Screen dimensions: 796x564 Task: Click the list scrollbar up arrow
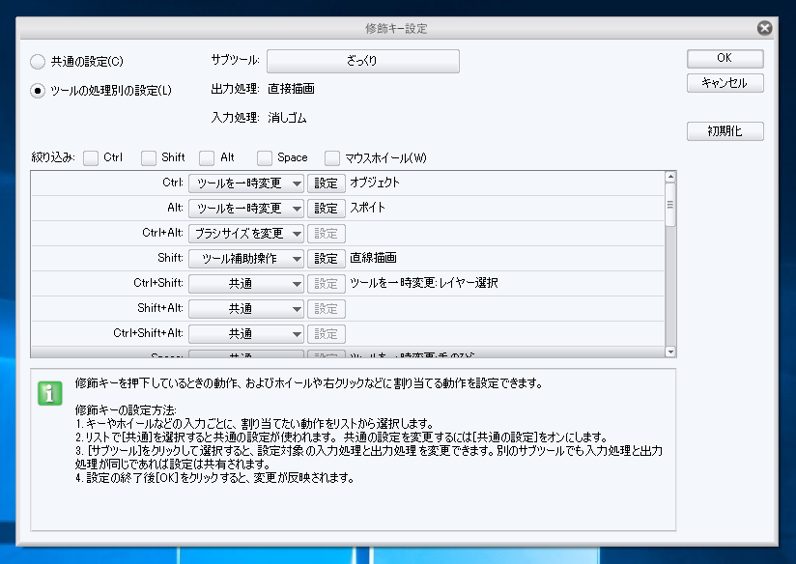click(670, 177)
